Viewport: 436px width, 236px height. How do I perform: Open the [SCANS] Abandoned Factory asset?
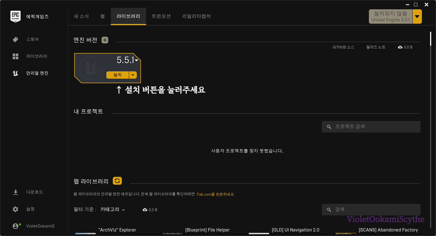(388, 230)
